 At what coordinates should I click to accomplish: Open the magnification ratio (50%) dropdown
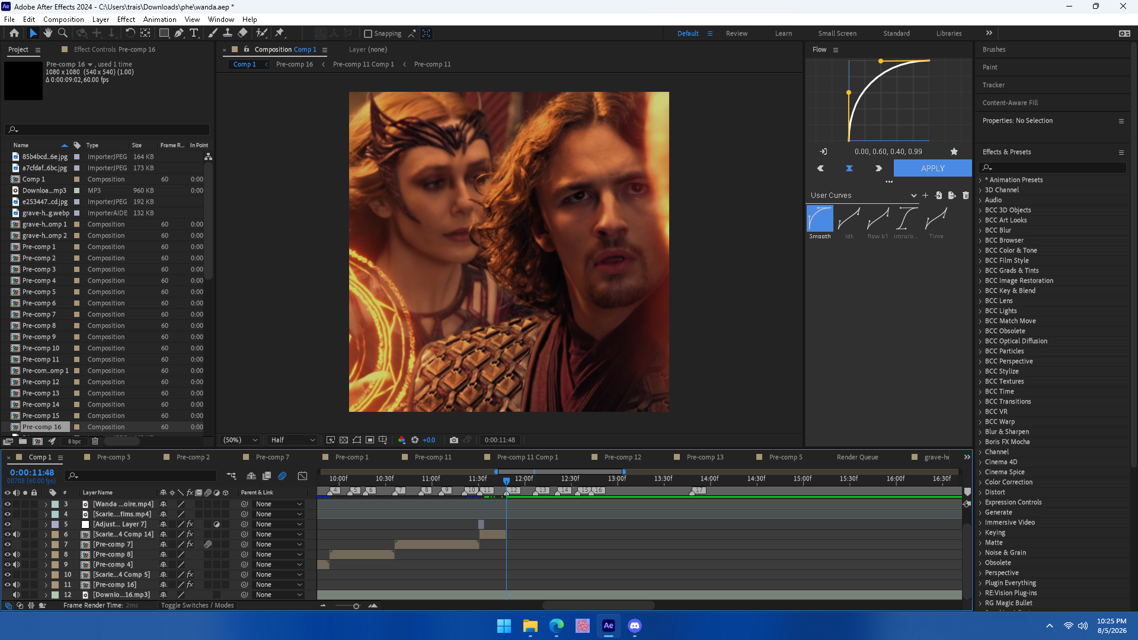pos(240,440)
